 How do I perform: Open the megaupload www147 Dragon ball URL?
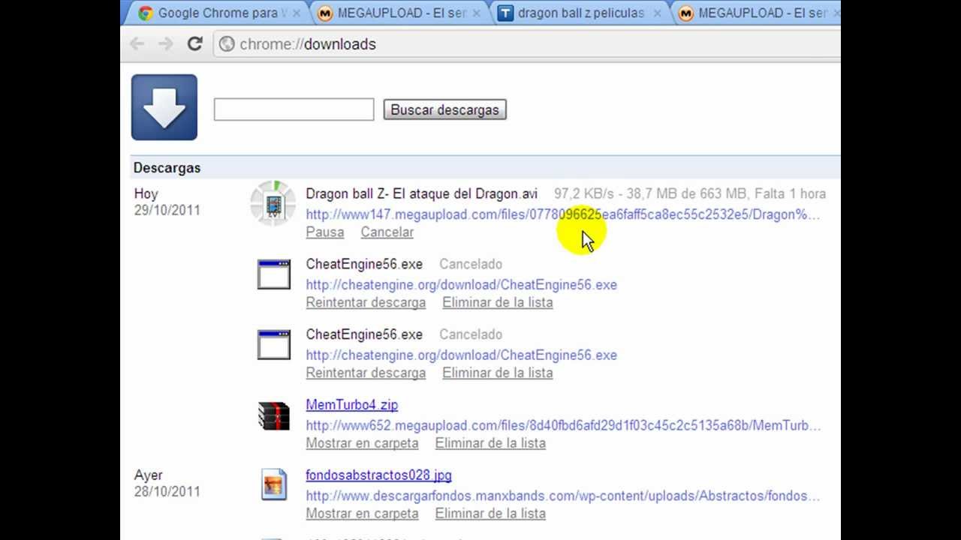click(x=562, y=214)
